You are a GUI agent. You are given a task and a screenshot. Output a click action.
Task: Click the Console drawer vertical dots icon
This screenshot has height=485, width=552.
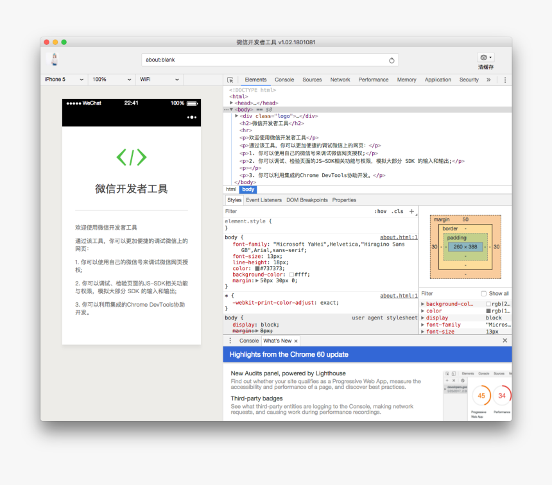coord(230,341)
